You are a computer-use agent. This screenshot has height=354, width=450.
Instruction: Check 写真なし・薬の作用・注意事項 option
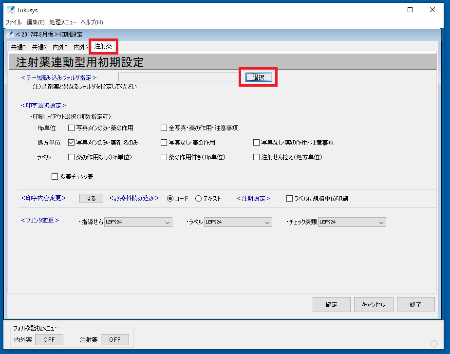(x=256, y=143)
